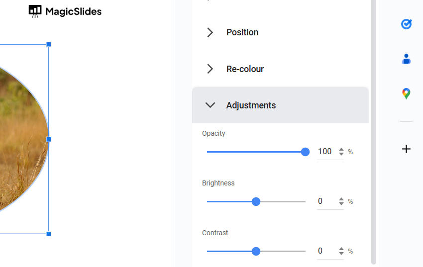Decrease Brightness with the down stepper arrow
The image size is (423, 267).
pos(341,204)
